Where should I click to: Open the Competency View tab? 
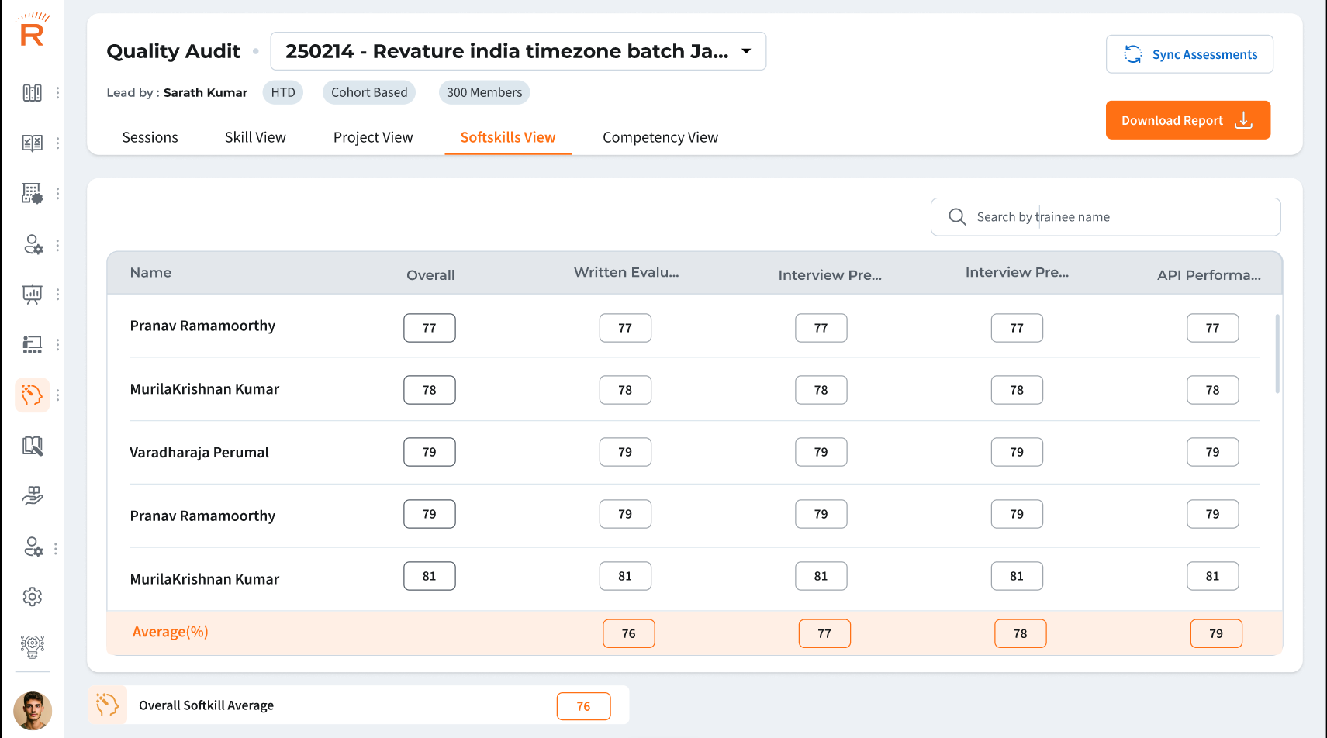pos(660,137)
